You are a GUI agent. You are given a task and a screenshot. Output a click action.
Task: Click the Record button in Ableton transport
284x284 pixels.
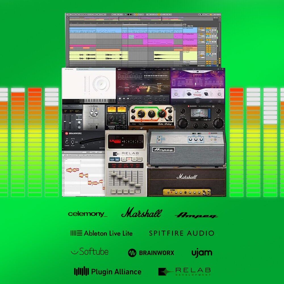(x=131, y=14)
